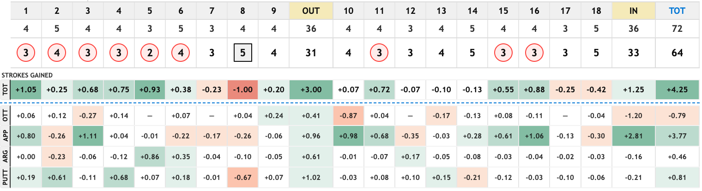
Task: Click the circled birdie on hole 15
Action: (x=503, y=53)
